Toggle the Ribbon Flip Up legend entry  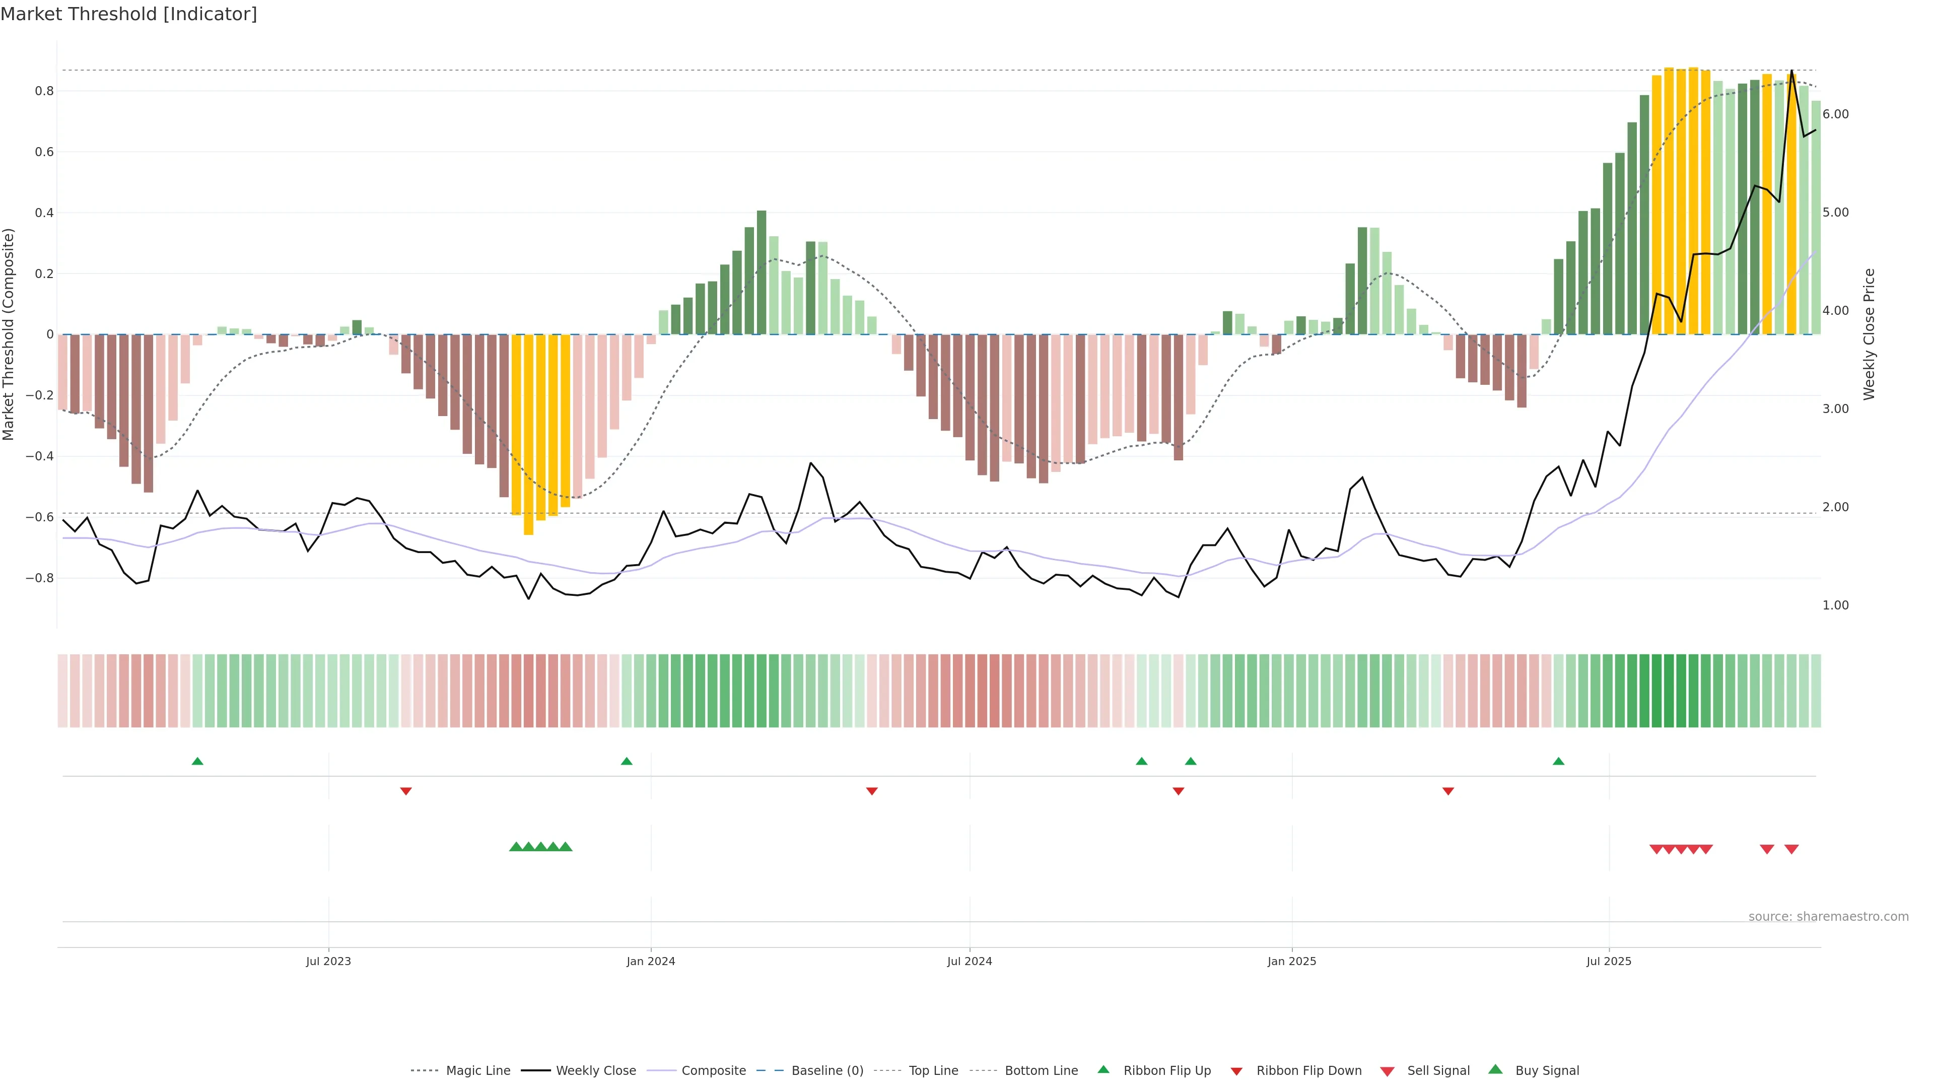point(1167,1070)
